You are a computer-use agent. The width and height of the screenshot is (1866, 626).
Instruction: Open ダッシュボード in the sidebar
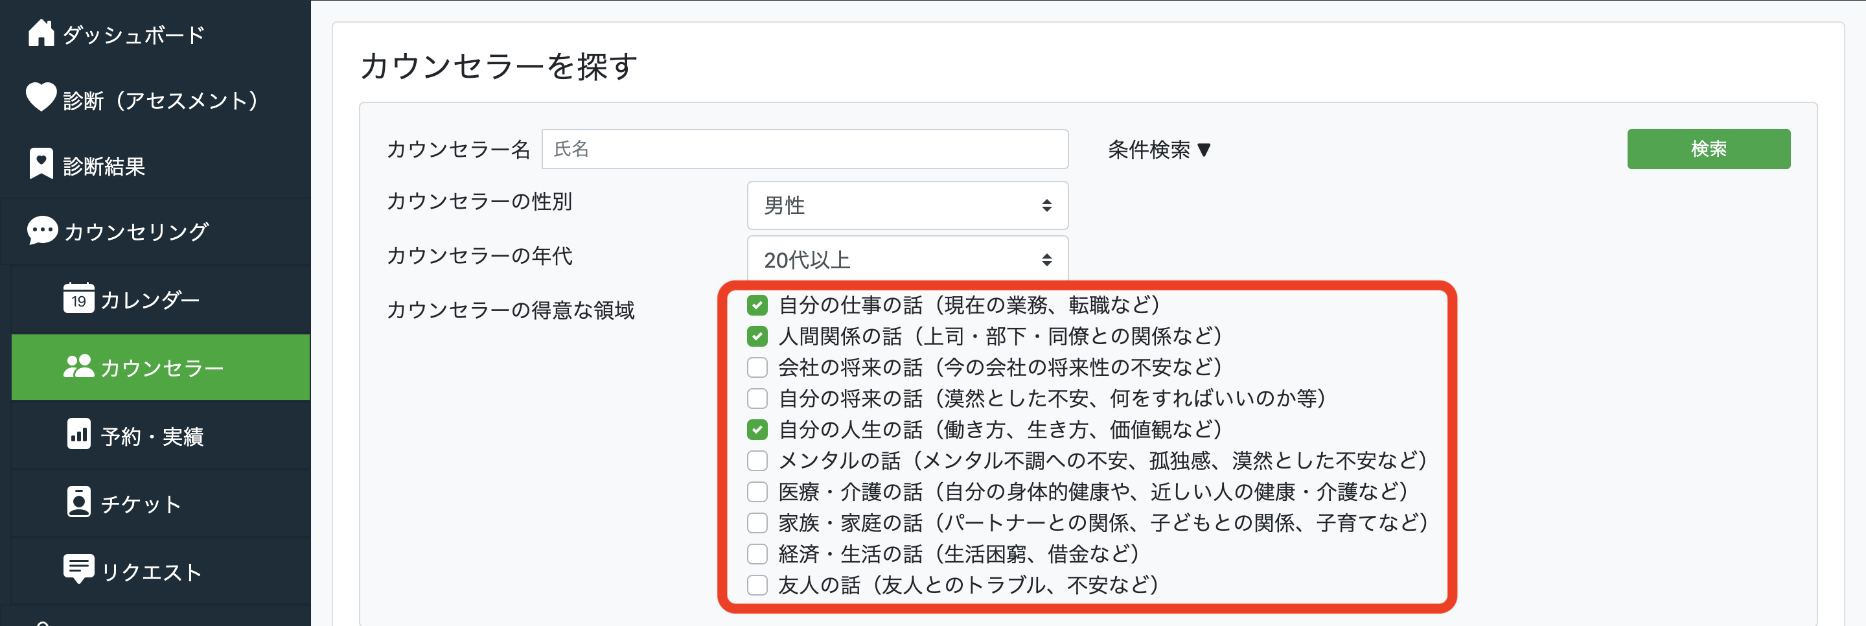pyautogui.click(x=155, y=34)
